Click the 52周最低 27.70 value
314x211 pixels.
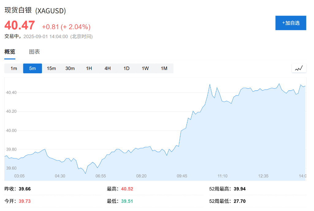tap(238, 201)
